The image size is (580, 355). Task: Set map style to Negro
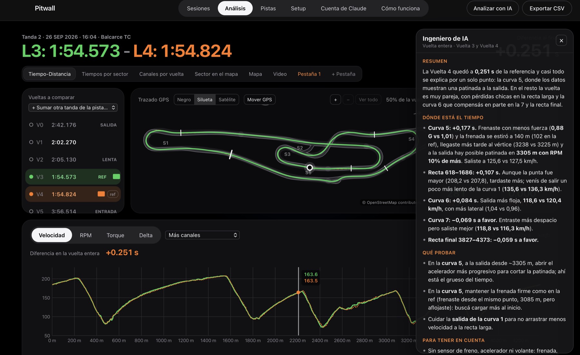(x=184, y=100)
